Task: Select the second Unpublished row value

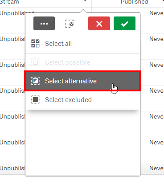Action: (12, 39)
